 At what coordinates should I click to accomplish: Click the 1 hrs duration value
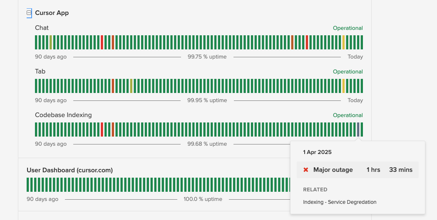[x=373, y=170]
